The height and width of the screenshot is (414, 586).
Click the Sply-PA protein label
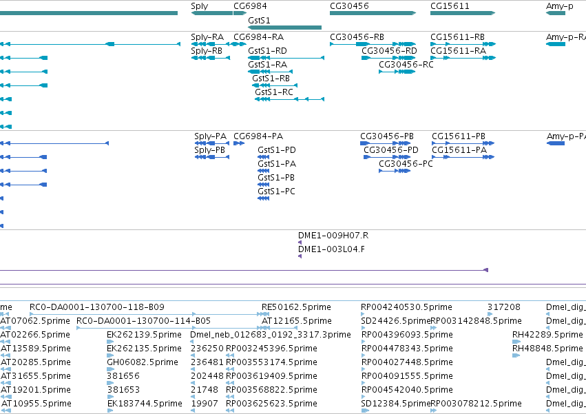211,136
